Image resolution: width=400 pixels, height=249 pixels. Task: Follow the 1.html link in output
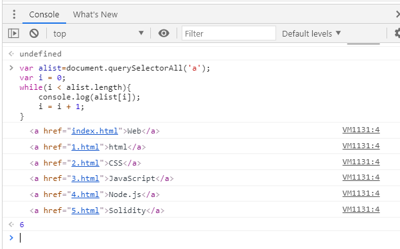point(85,147)
